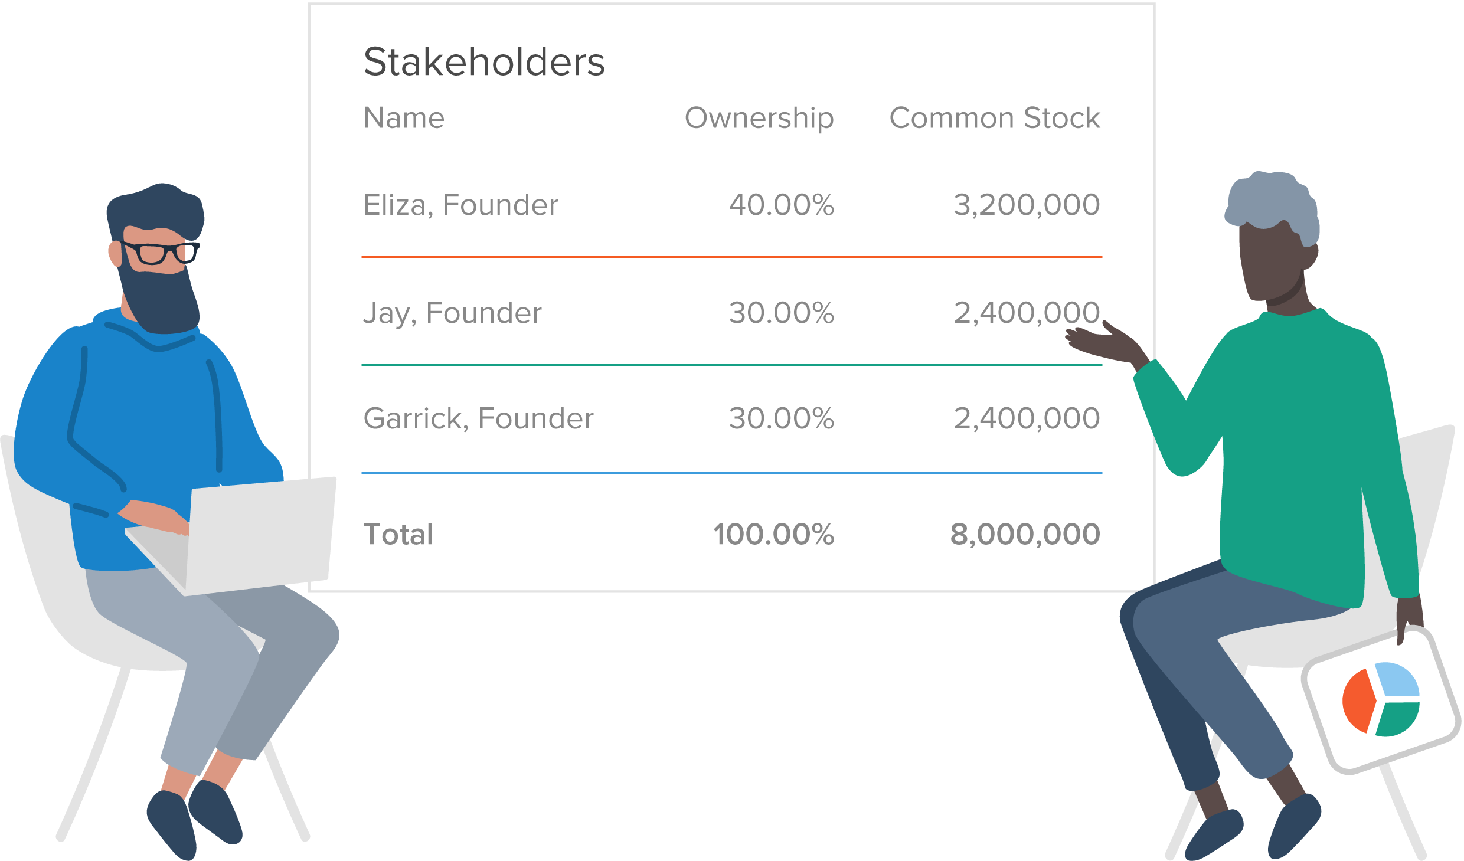
Task: Click the 8,000,000 total shares value
Action: [x=1025, y=535]
